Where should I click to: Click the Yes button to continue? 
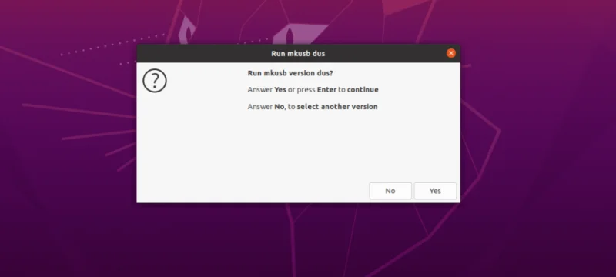(435, 191)
